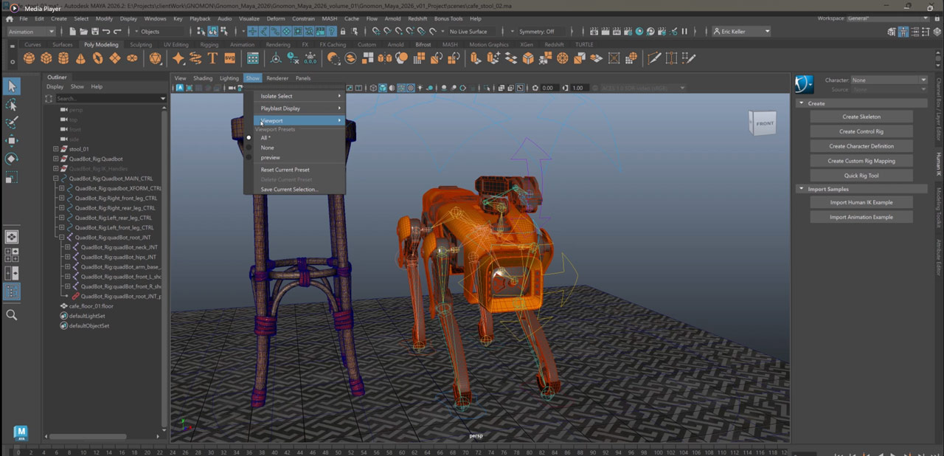Open the Animation menu set dropdown
944x456 pixels.
(31, 32)
